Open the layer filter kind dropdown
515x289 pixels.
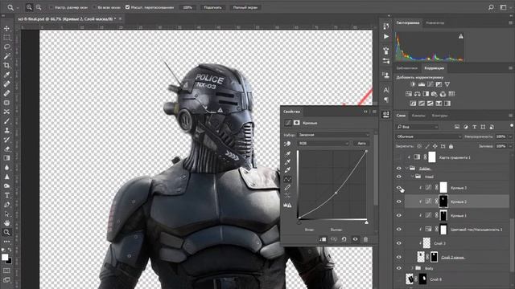click(417, 127)
